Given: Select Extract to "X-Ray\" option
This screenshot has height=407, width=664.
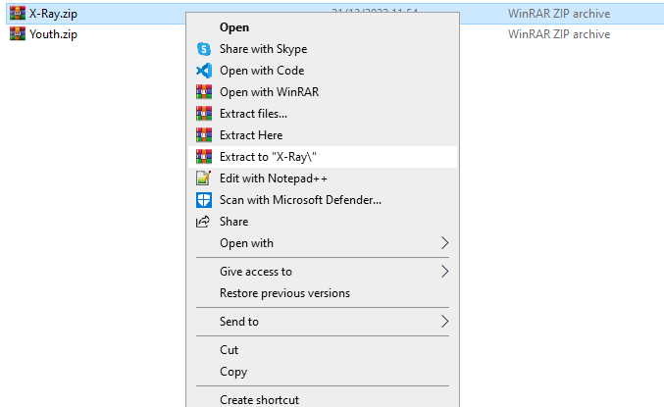Looking at the screenshot, I should [x=268, y=157].
